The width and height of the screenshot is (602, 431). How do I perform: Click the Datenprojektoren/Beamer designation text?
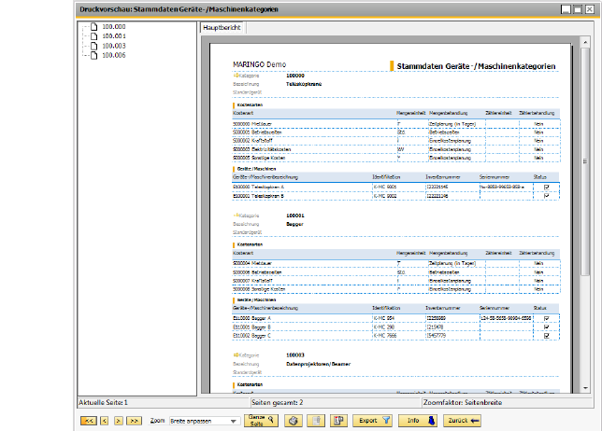coord(318,364)
